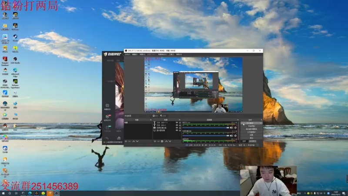The width and height of the screenshot is (348, 196).
Task: Open the system tray clock
Action: [x=336, y=193]
